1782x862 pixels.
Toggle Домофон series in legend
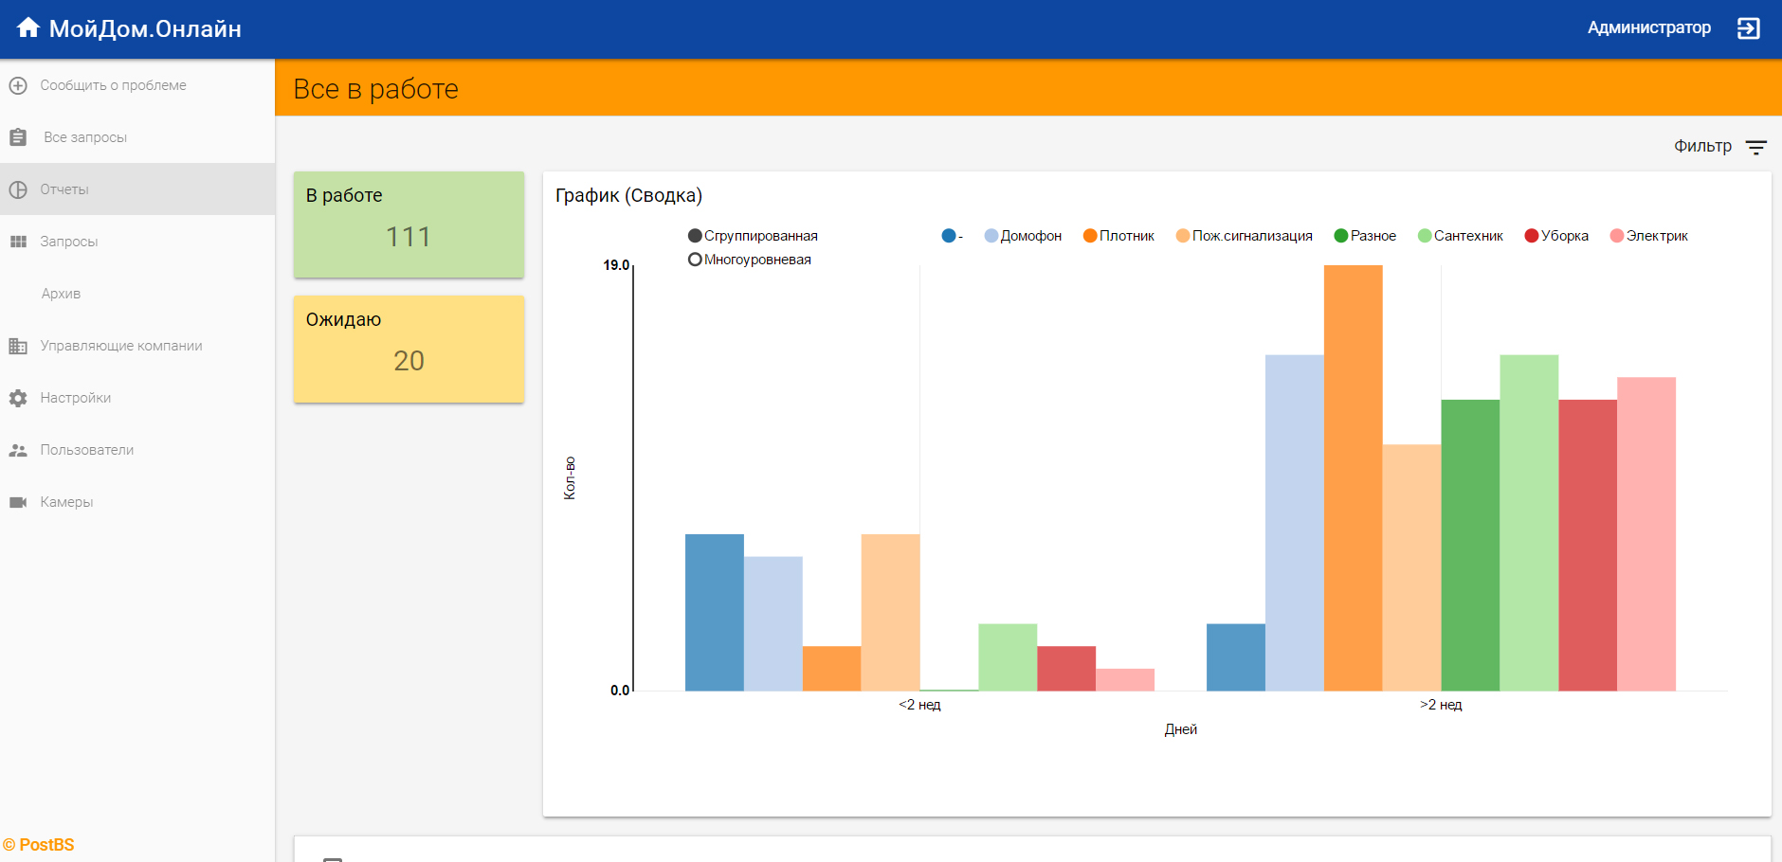click(x=1023, y=236)
